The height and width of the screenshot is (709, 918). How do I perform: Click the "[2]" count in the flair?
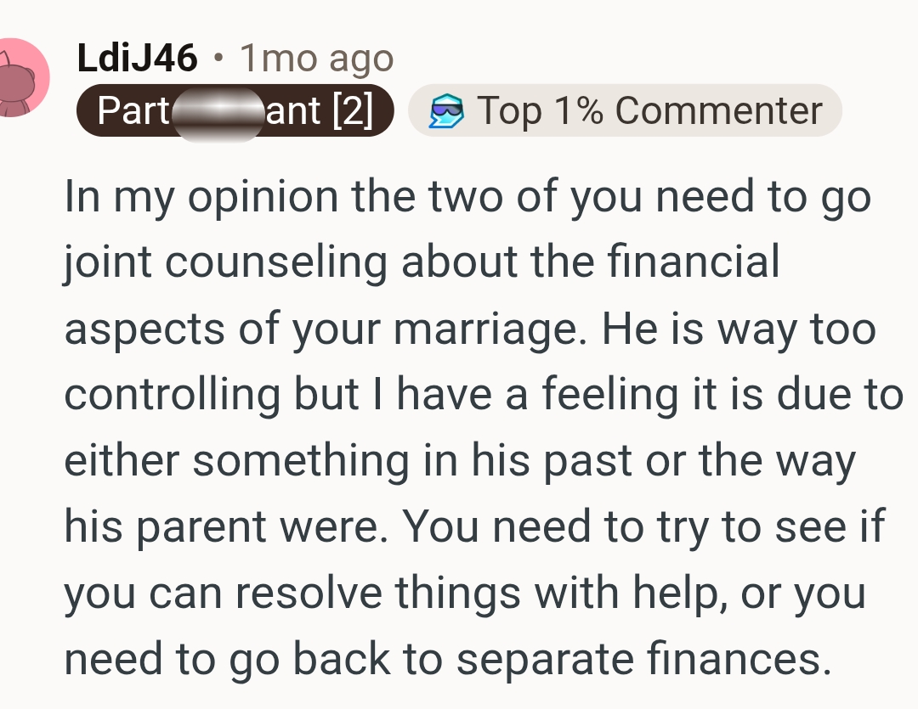tap(354, 111)
